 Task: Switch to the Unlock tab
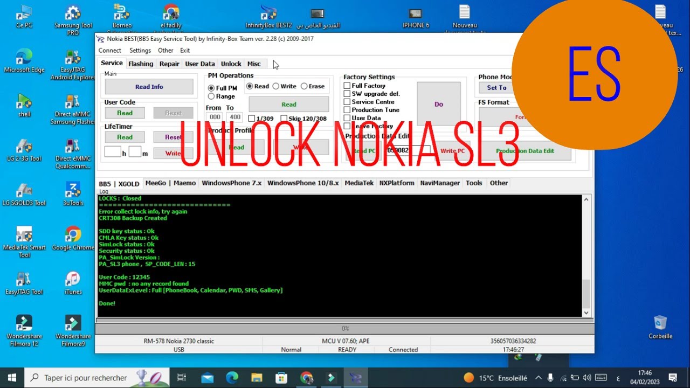(x=231, y=64)
